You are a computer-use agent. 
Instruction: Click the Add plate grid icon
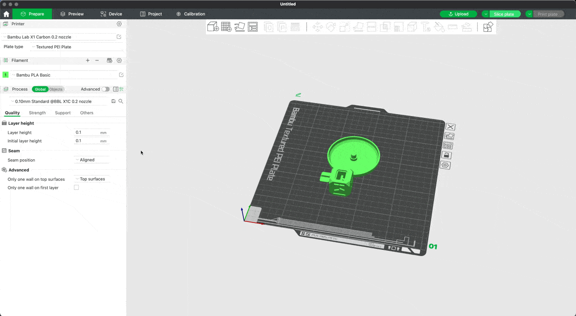pyautogui.click(x=226, y=27)
